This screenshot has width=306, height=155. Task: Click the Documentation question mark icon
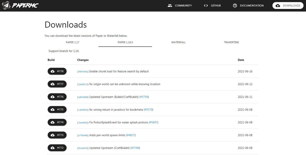tap(235, 5)
